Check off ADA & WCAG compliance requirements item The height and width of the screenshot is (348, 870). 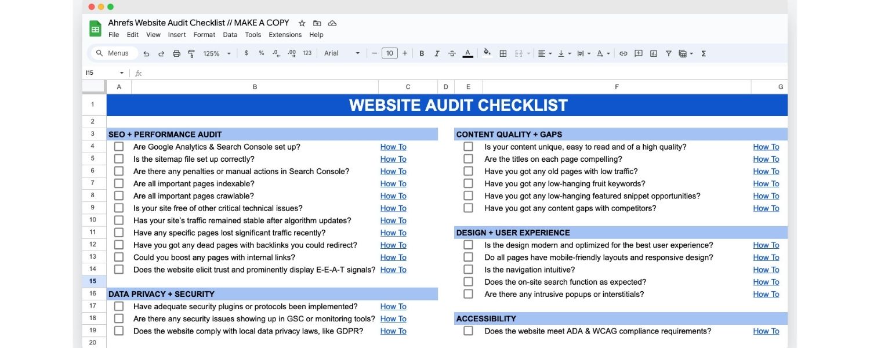click(468, 331)
